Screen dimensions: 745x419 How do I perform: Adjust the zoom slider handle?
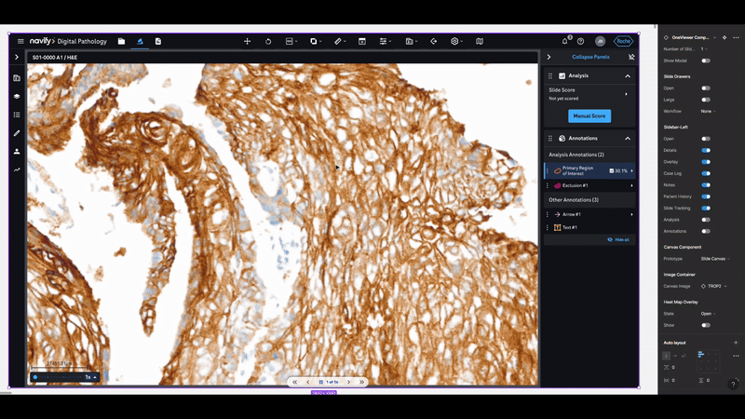(x=35, y=377)
